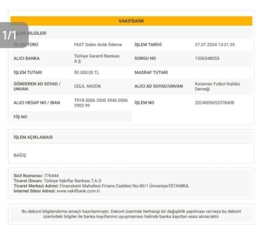The height and width of the screenshot is (233, 262).
Task: Click the VAKIFBANK header banner
Action: pyautogui.click(x=131, y=21)
